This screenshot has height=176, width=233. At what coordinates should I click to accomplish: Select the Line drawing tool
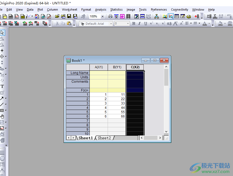coord(2,104)
